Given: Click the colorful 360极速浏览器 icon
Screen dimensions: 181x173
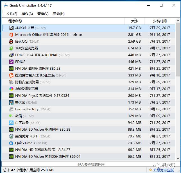Looking at the screenshot, I should click(11, 89).
